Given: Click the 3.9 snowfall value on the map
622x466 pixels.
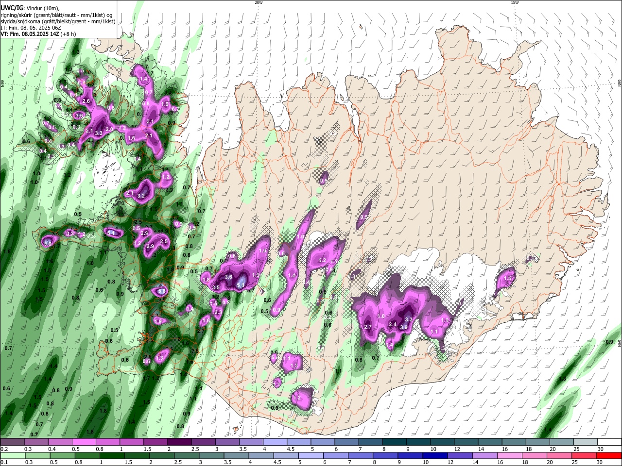Looking at the screenshot, I should point(403,327).
